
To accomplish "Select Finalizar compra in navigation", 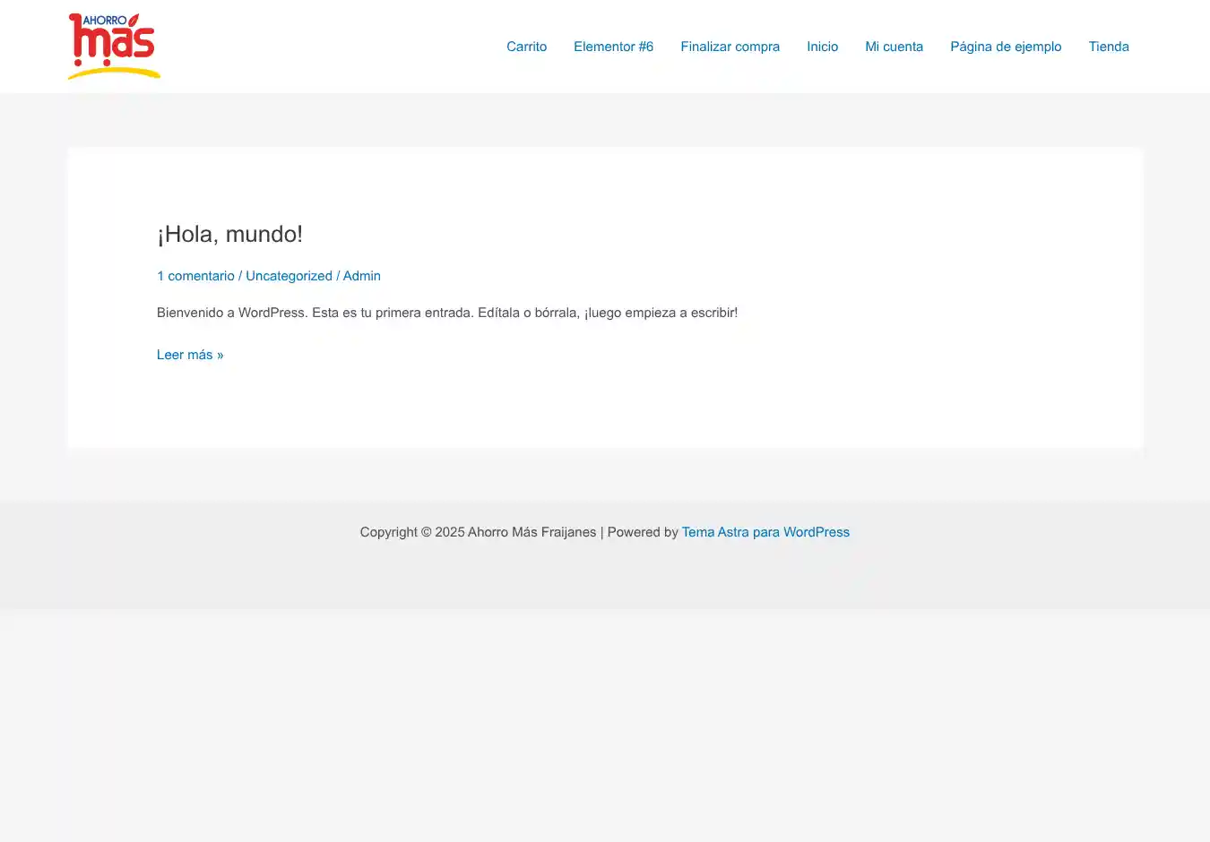I will (730, 47).
